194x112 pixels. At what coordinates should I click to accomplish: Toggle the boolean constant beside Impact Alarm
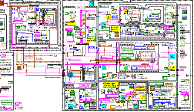147,19
